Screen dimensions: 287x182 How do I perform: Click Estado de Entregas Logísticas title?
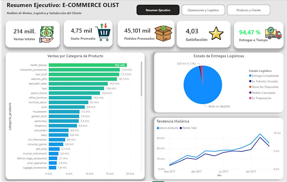pos(219,56)
